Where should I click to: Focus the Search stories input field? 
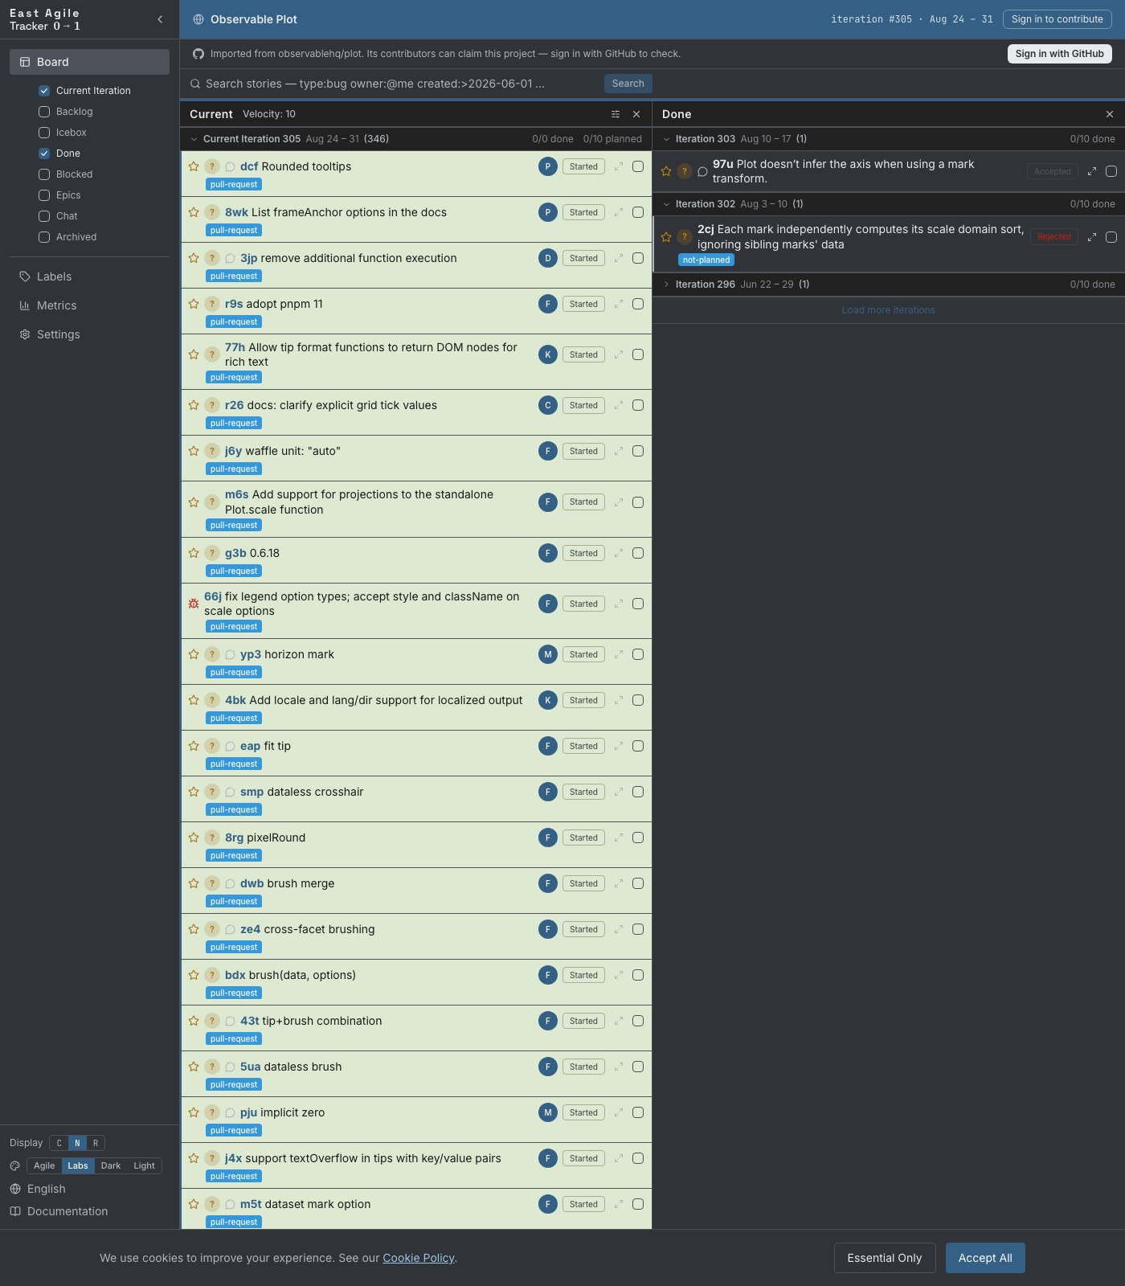point(394,84)
